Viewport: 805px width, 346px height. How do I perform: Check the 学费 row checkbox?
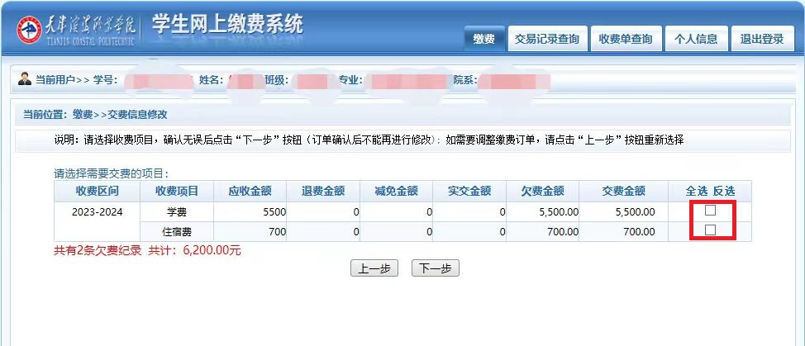(710, 211)
